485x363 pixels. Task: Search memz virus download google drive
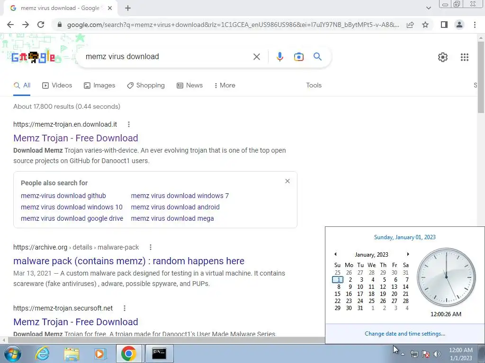(72, 218)
